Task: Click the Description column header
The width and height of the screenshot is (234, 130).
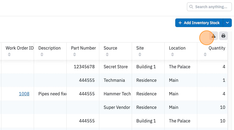Action: 50,51
